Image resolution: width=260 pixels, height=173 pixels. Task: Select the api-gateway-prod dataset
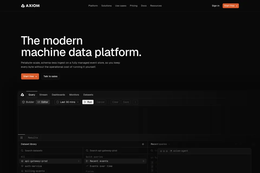coord(51,161)
